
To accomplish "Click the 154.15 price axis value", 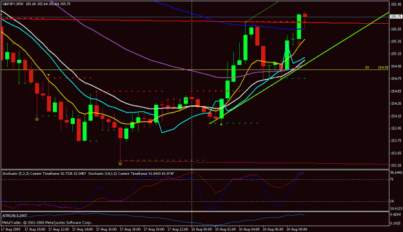I will (396, 116).
